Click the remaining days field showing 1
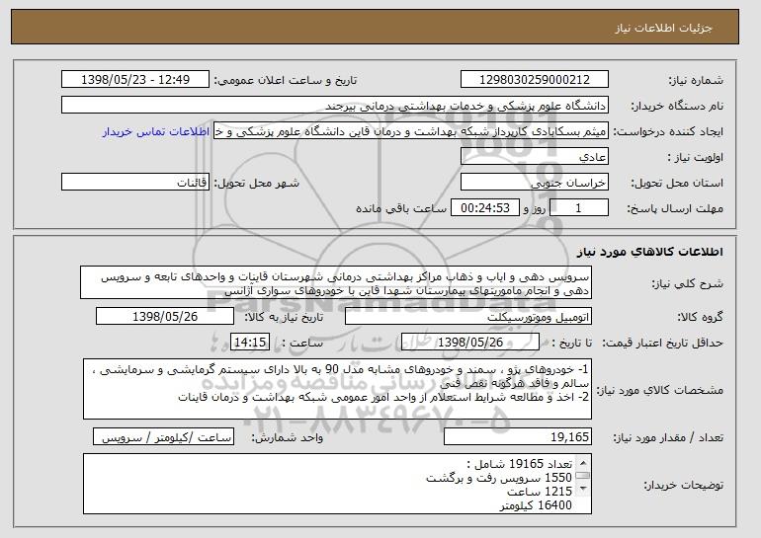Image resolution: width=761 pixels, height=538 pixels. (x=578, y=208)
